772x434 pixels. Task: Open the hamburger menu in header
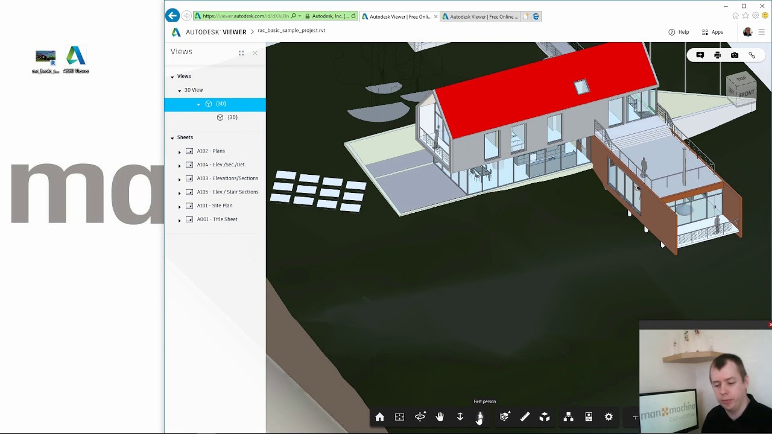761,32
